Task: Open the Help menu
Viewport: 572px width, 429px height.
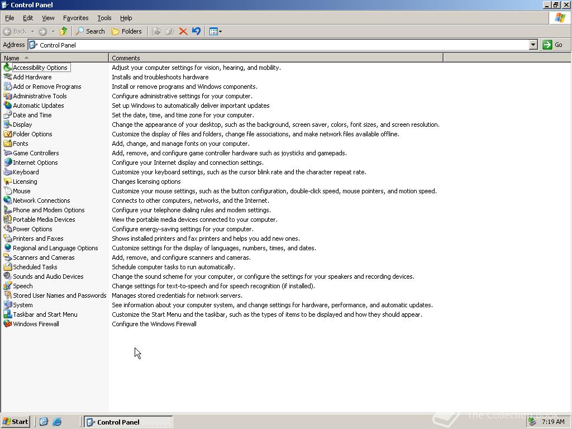Action: (x=126, y=18)
